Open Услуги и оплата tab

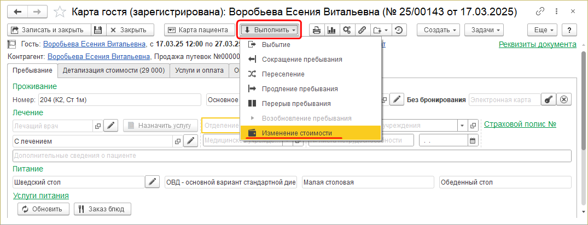(199, 70)
